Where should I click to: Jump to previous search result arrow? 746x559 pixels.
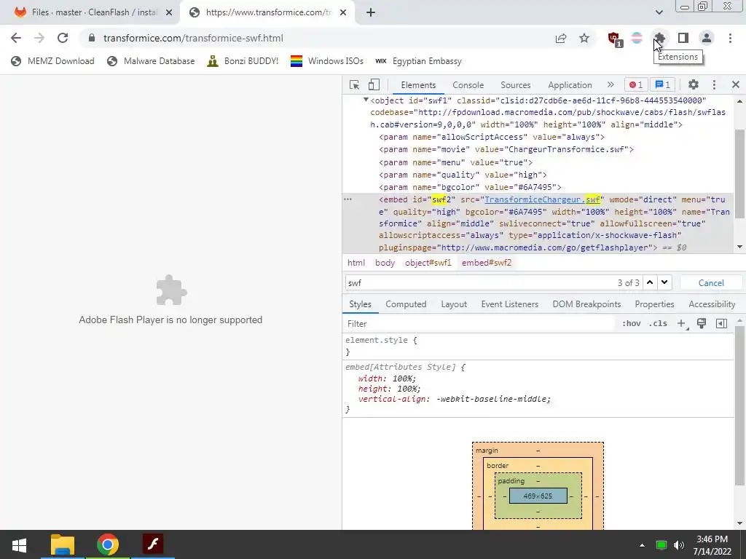649,282
